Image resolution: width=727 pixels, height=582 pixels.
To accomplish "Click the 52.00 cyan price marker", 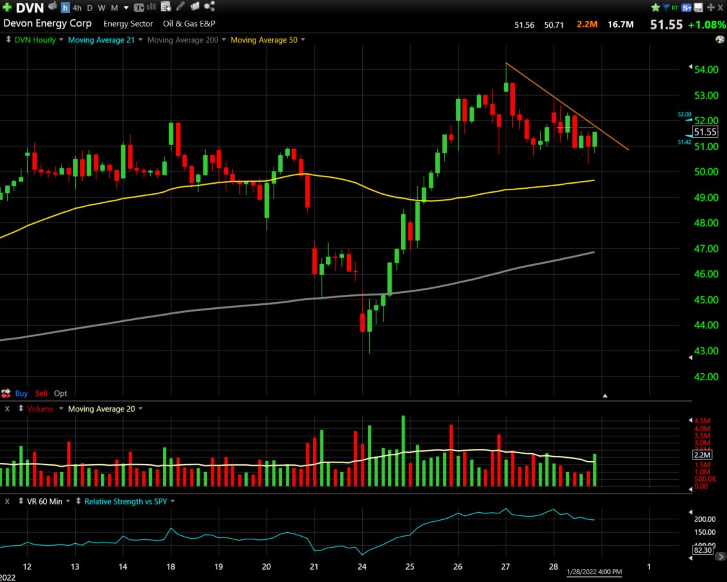I will pyautogui.click(x=684, y=114).
